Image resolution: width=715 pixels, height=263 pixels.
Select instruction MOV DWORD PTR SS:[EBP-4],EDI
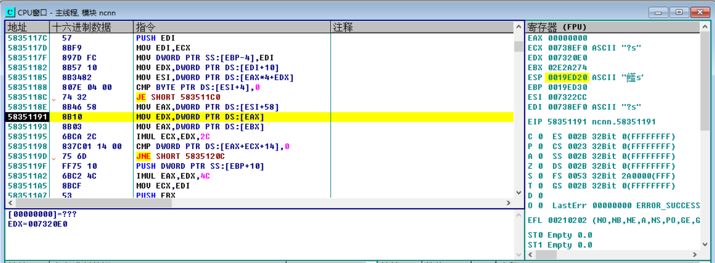coord(205,58)
